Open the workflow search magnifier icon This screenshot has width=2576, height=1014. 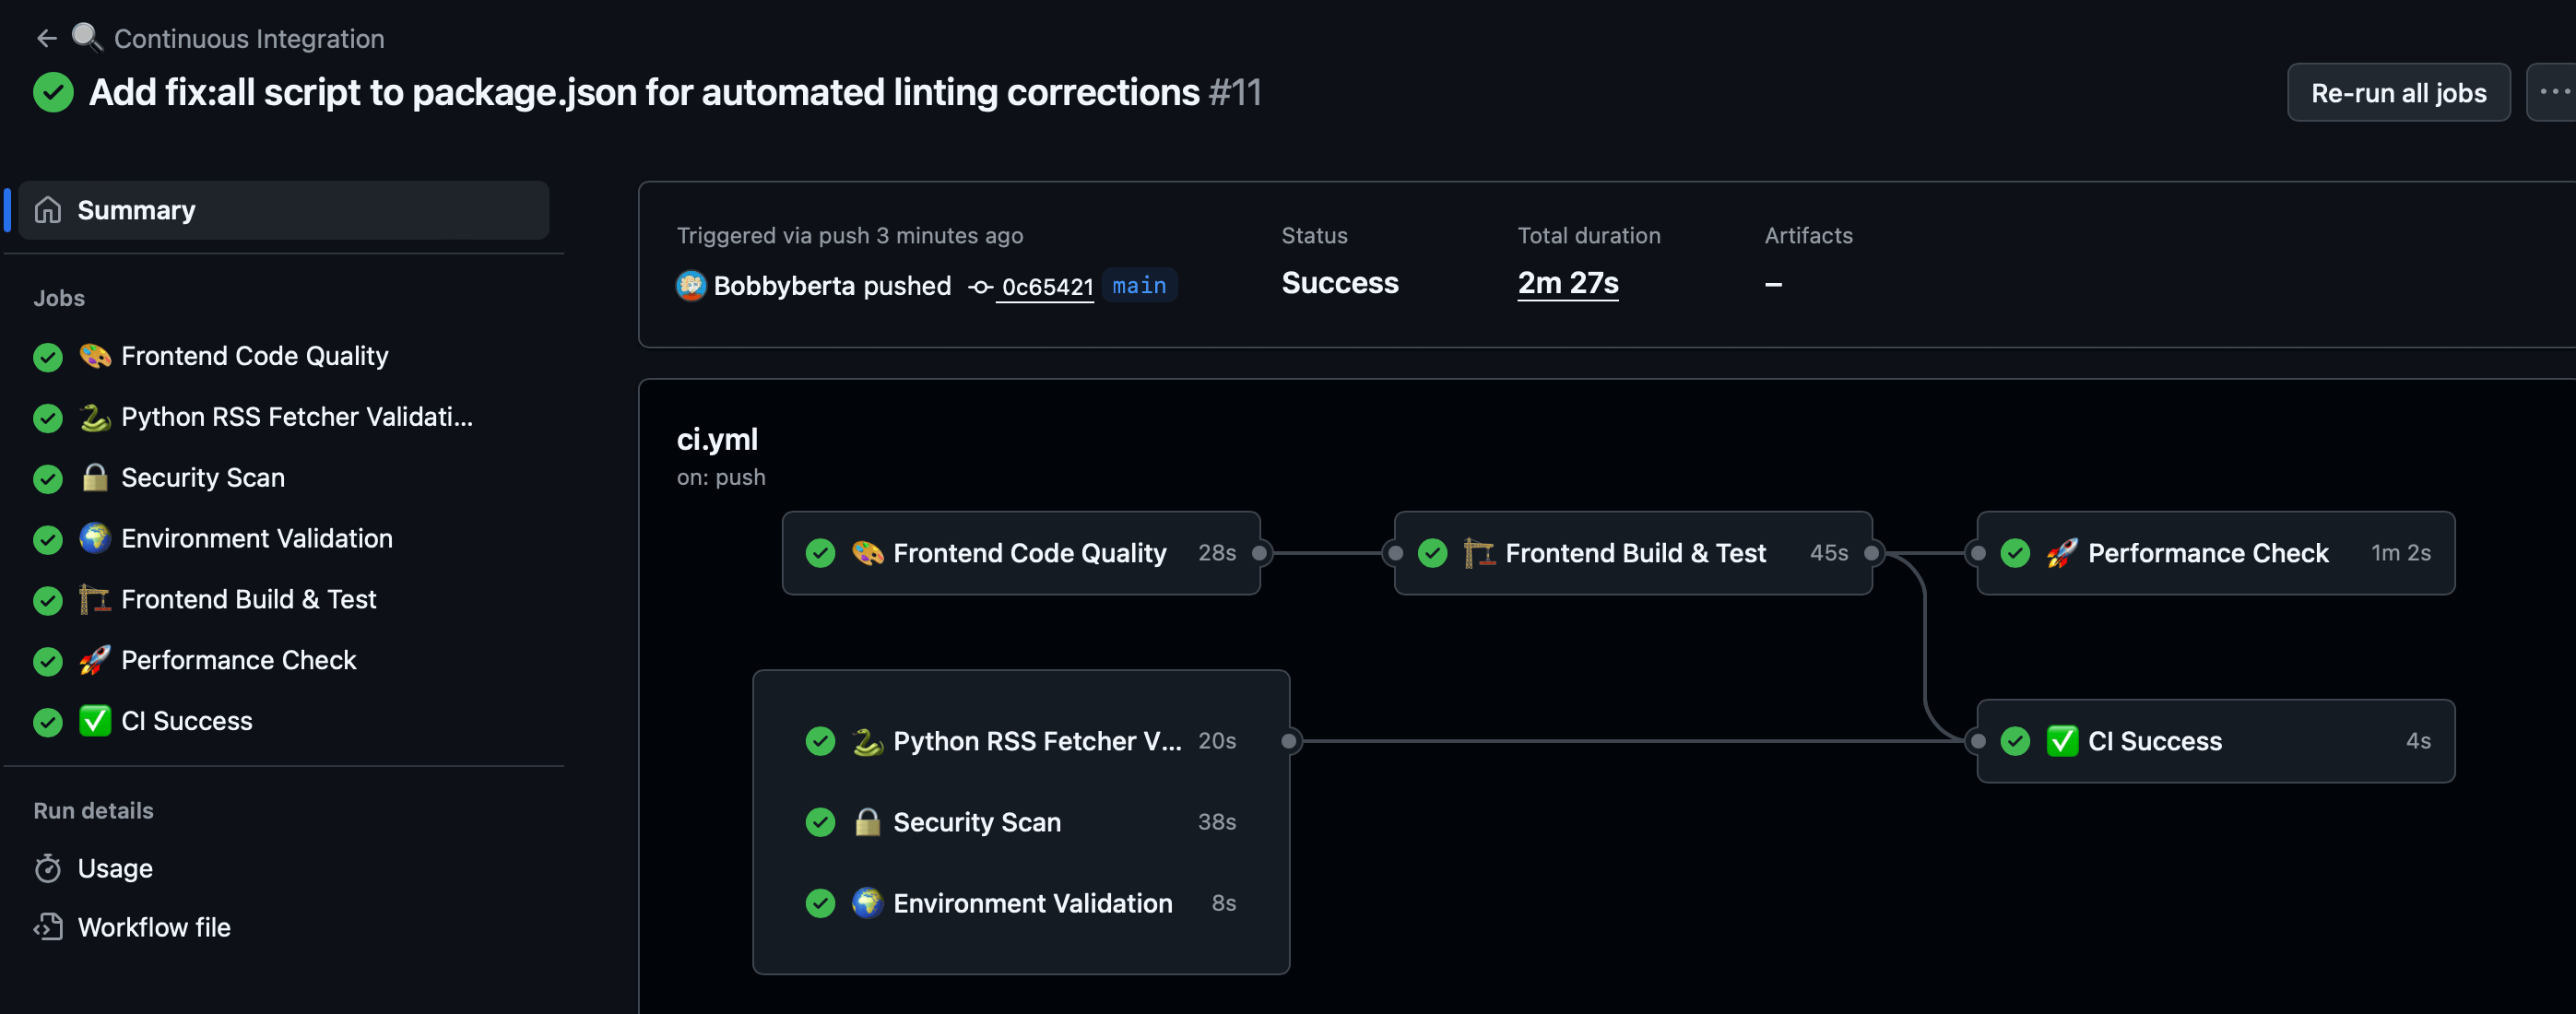point(88,36)
